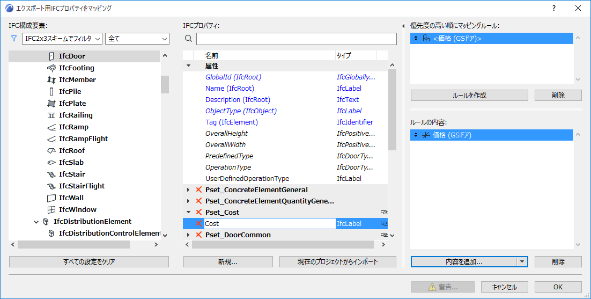
Task: Click the 名前 column header
Action: (270, 56)
